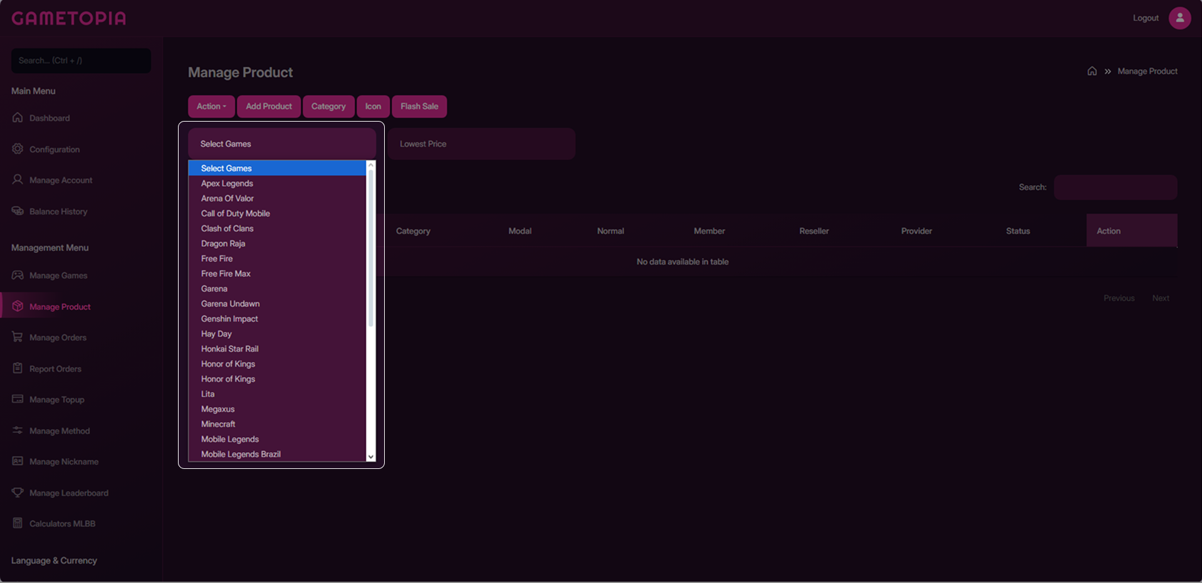Image resolution: width=1202 pixels, height=583 pixels.
Task: Click the Manage Topup card icon
Action: click(18, 399)
